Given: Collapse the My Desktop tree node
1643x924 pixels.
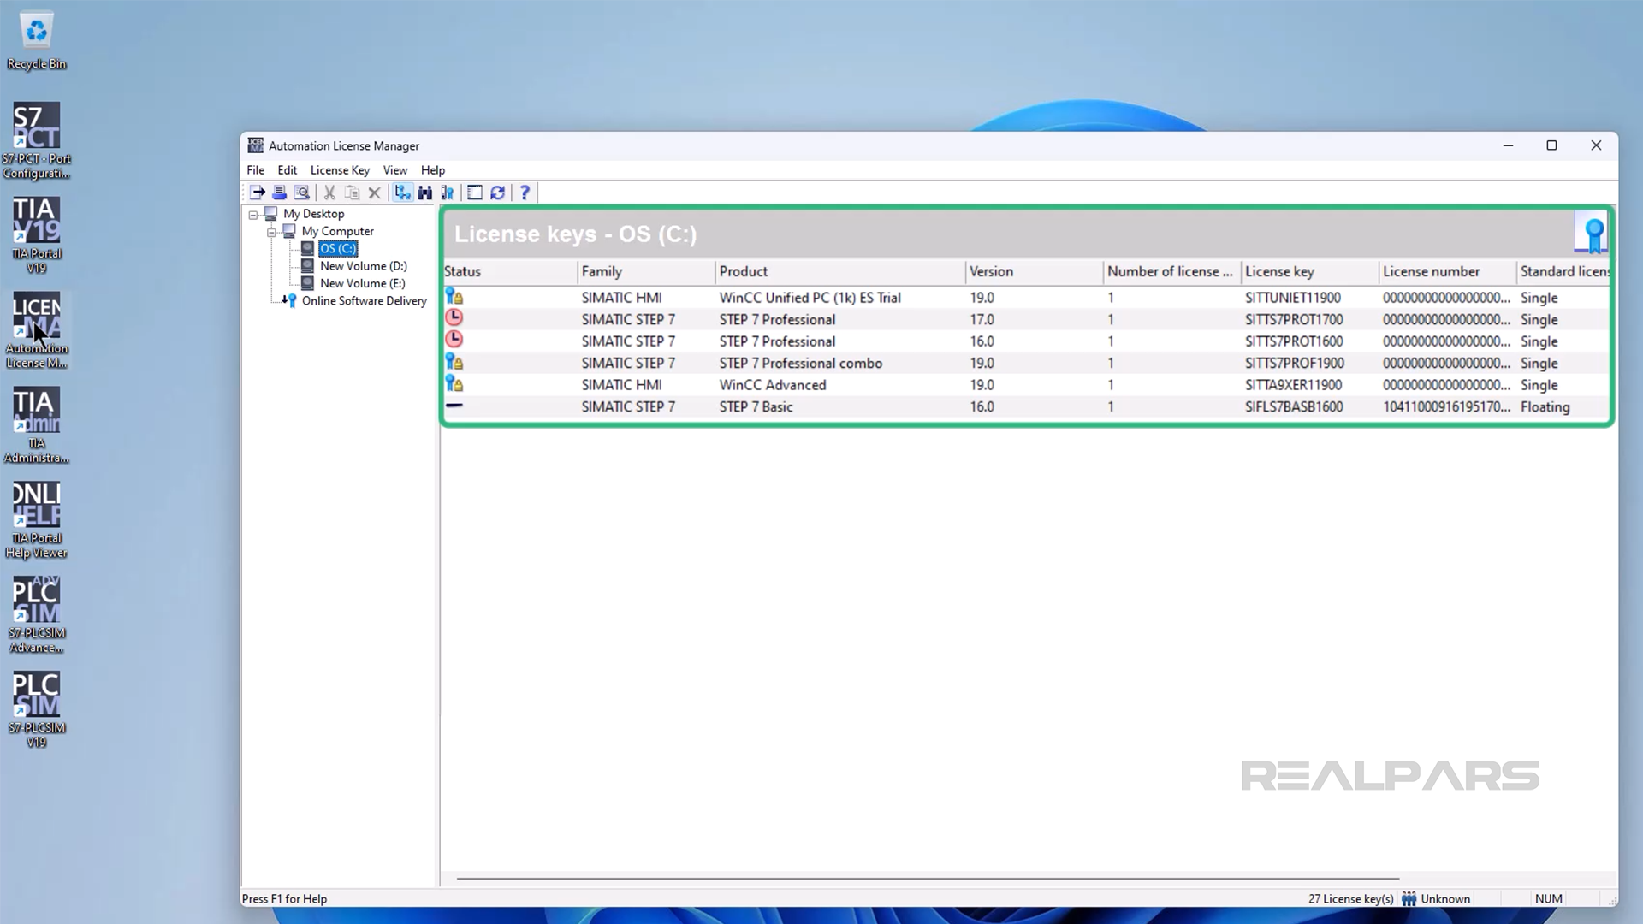Looking at the screenshot, I should point(253,215).
